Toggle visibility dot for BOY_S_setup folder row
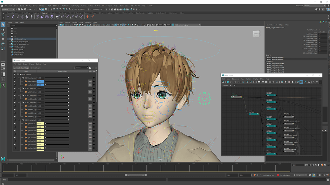The width and height of the screenshot is (330, 185). pos(15,74)
